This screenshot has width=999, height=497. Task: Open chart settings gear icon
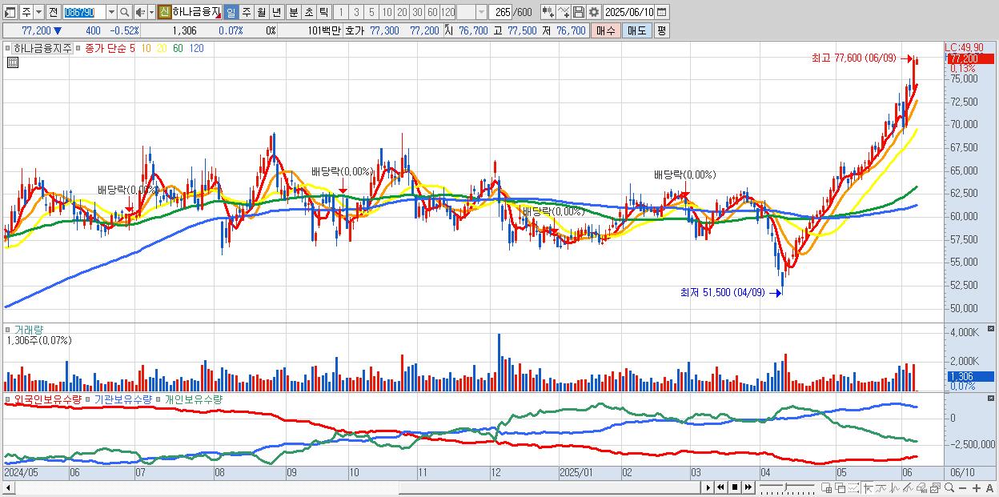tap(593, 12)
